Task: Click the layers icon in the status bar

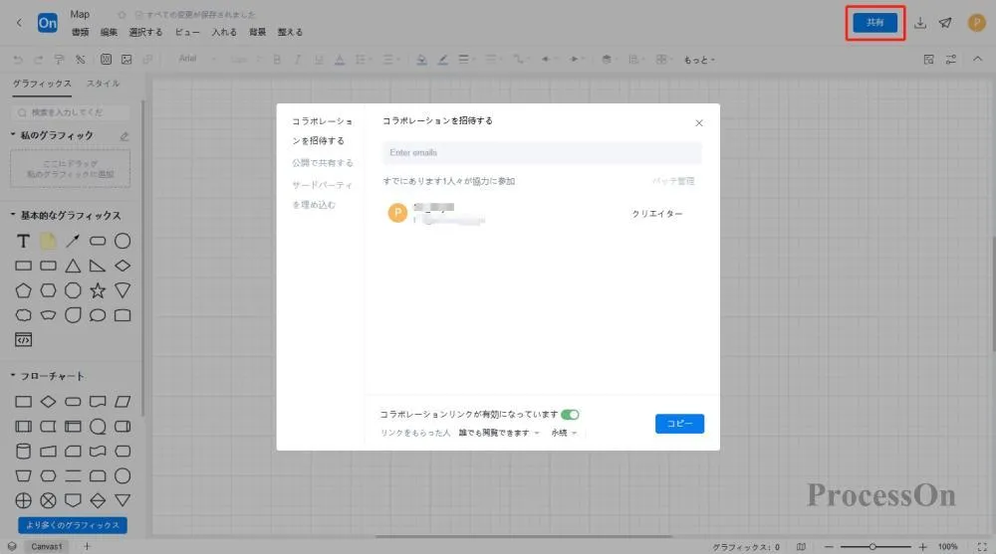Action: pyautogui.click(x=11, y=546)
